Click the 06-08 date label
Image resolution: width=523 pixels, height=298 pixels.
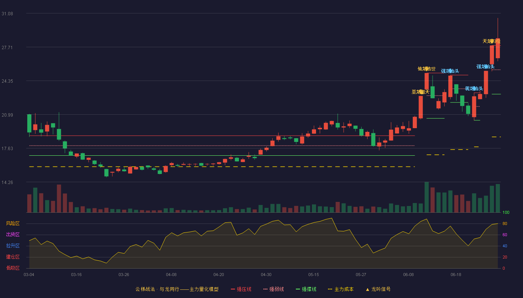[408, 275]
